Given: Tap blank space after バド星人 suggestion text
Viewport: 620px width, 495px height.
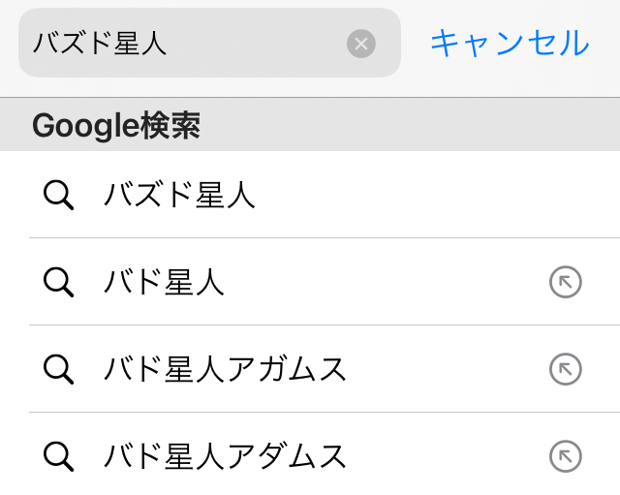Looking at the screenshot, I should 387,282.
